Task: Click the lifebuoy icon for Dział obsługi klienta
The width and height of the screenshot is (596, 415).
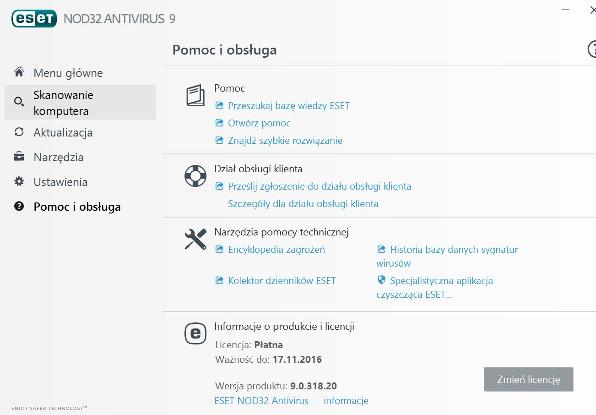Action: point(195,176)
